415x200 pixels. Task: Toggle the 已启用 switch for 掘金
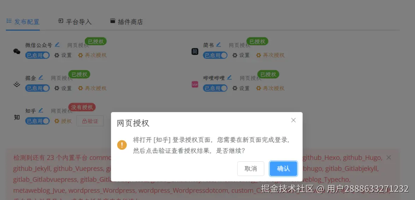[x=37, y=88]
